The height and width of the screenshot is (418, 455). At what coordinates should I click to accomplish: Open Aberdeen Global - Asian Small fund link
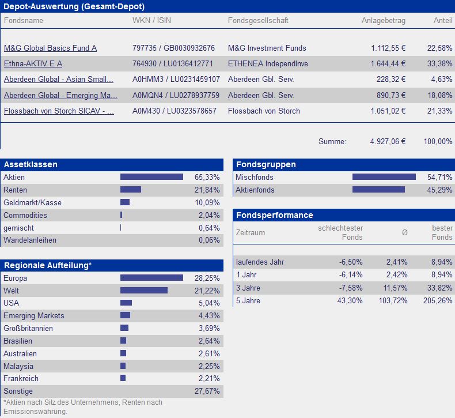59,79
